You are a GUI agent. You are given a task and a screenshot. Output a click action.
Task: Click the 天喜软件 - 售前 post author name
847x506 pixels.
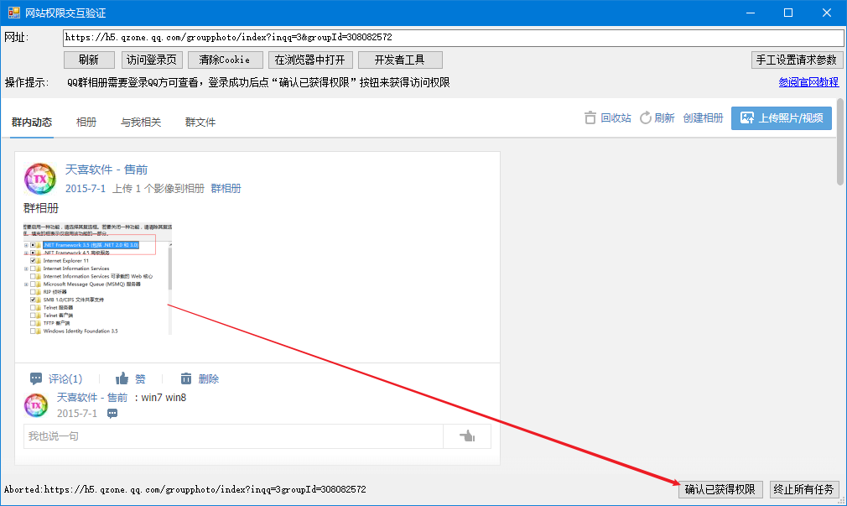coord(107,170)
